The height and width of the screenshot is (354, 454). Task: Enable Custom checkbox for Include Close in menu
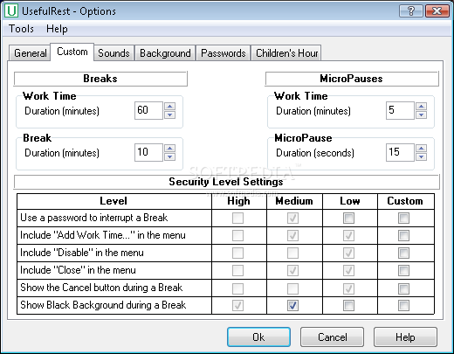tap(403, 270)
